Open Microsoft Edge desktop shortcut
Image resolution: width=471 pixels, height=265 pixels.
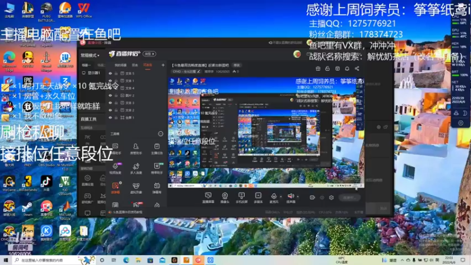[9, 61]
